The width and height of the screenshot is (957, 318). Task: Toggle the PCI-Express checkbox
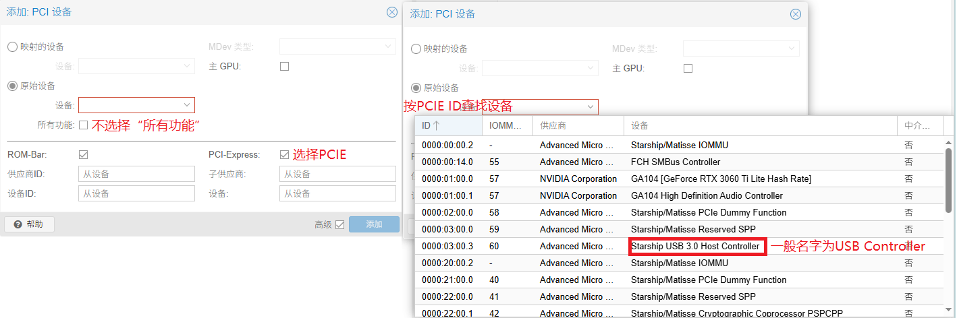click(x=284, y=154)
